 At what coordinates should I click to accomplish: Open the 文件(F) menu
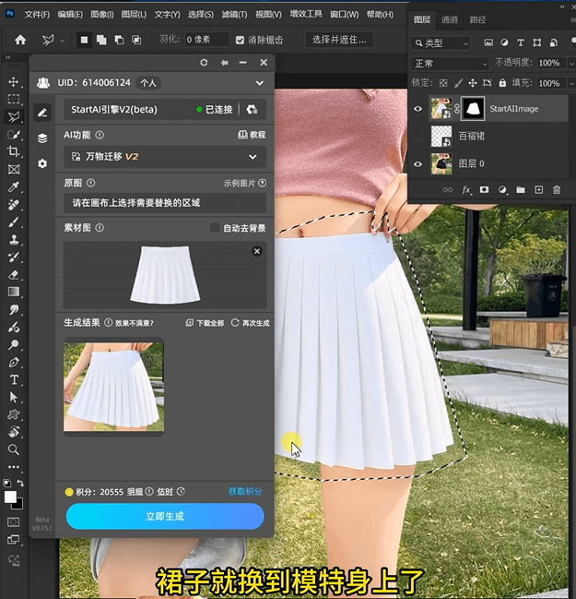(x=37, y=15)
